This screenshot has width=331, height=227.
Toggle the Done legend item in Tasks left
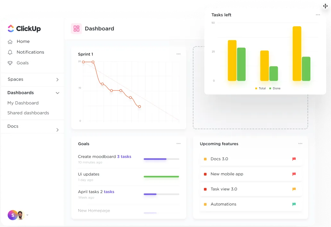pyautogui.click(x=275, y=88)
